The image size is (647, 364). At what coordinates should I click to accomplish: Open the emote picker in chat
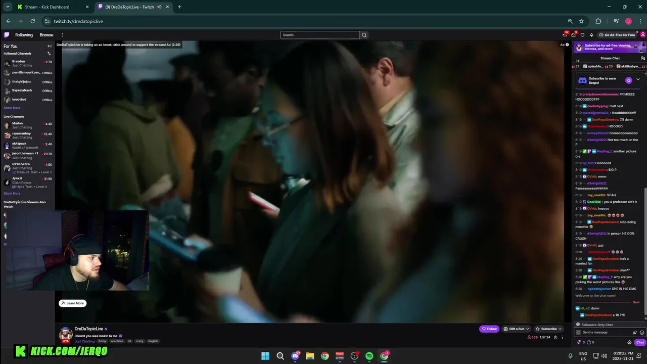click(642, 332)
